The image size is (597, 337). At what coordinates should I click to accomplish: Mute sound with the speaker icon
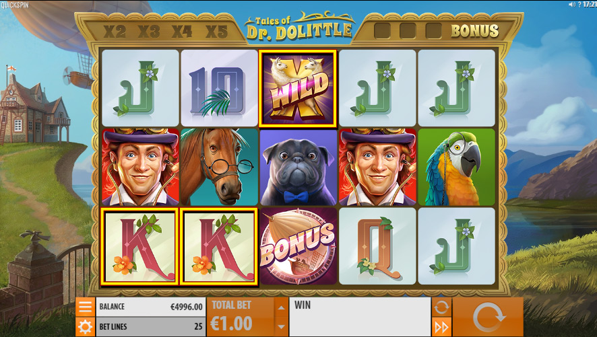pos(571,5)
